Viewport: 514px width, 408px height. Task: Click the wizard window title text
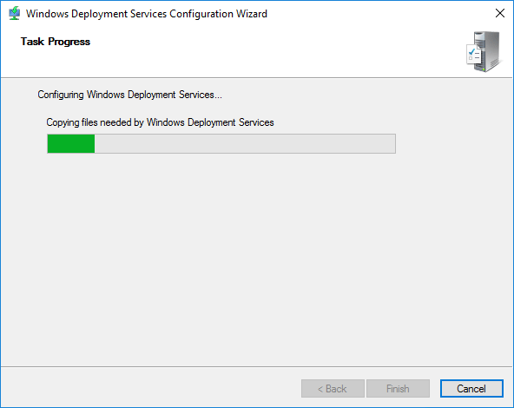click(147, 14)
